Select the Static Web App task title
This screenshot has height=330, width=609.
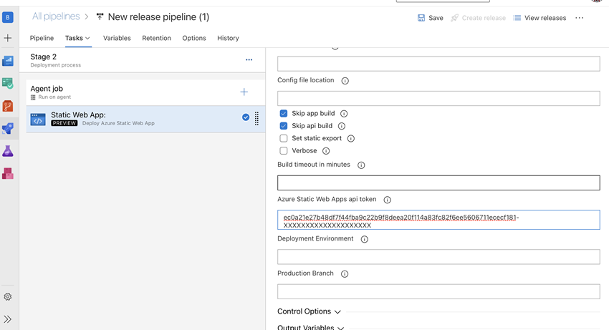(79, 115)
